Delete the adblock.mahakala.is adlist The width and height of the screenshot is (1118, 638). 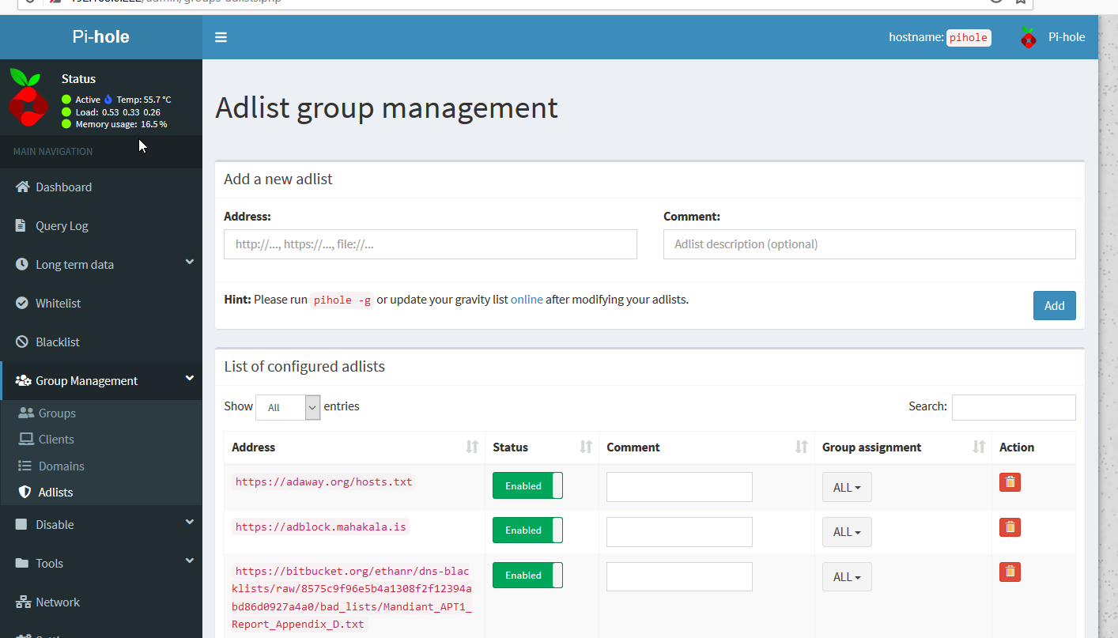[x=1010, y=527]
